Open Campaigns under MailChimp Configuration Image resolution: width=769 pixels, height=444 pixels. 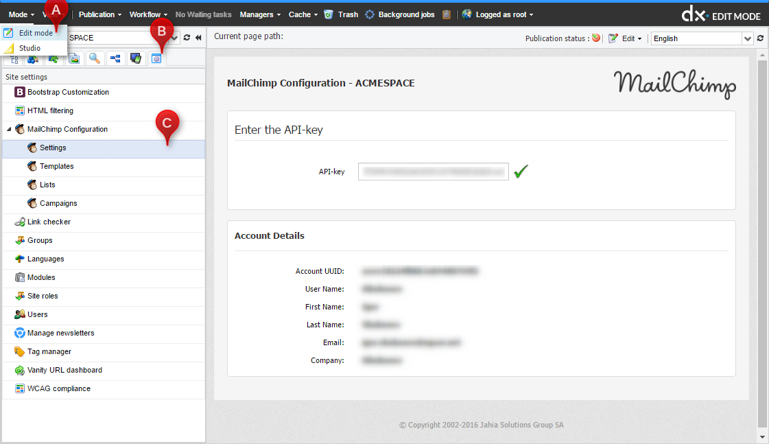(58, 203)
